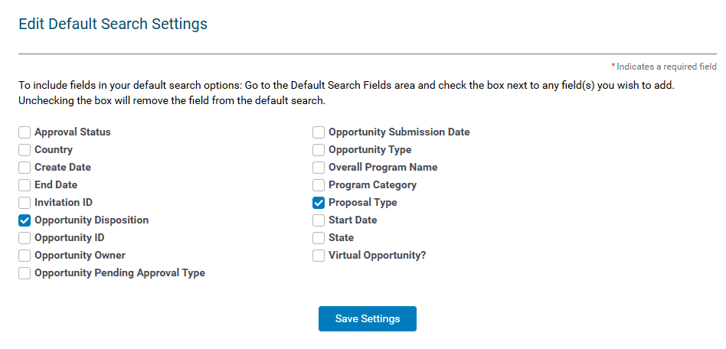Select the End Date checkbox
Image resolution: width=726 pixels, height=349 pixels.
pos(25,185)
